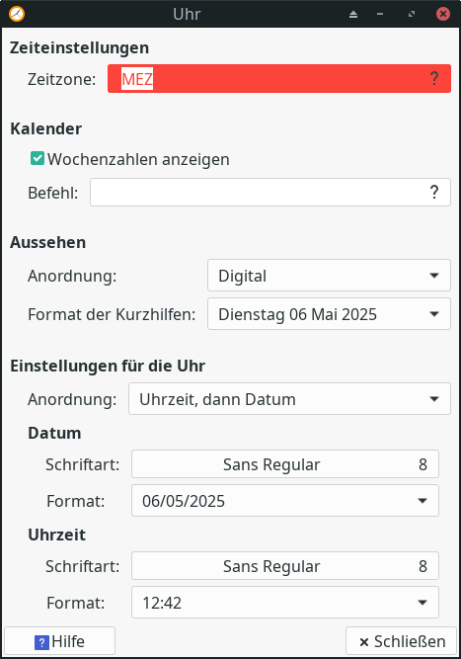The height and width of the screenshot is (659, 461).
Task: Click the Aussehen heading
Action: click(47, 242)
